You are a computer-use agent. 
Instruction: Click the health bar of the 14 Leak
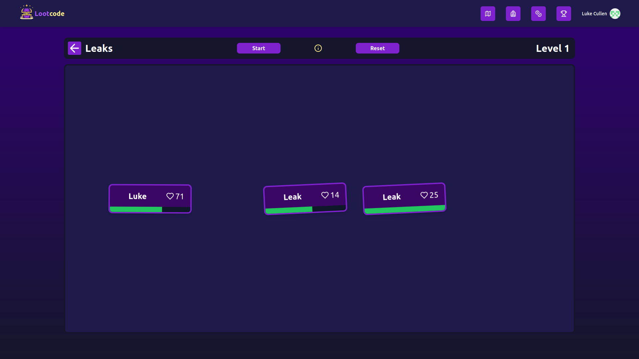click(x=306, y=209)
